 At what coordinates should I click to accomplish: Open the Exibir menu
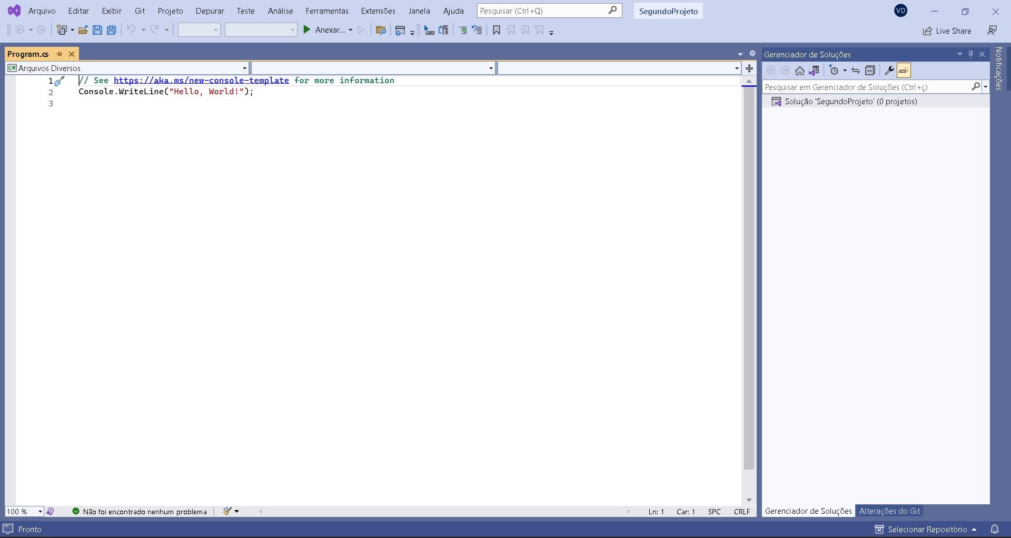pyautogui.click(x=112, y=11)
